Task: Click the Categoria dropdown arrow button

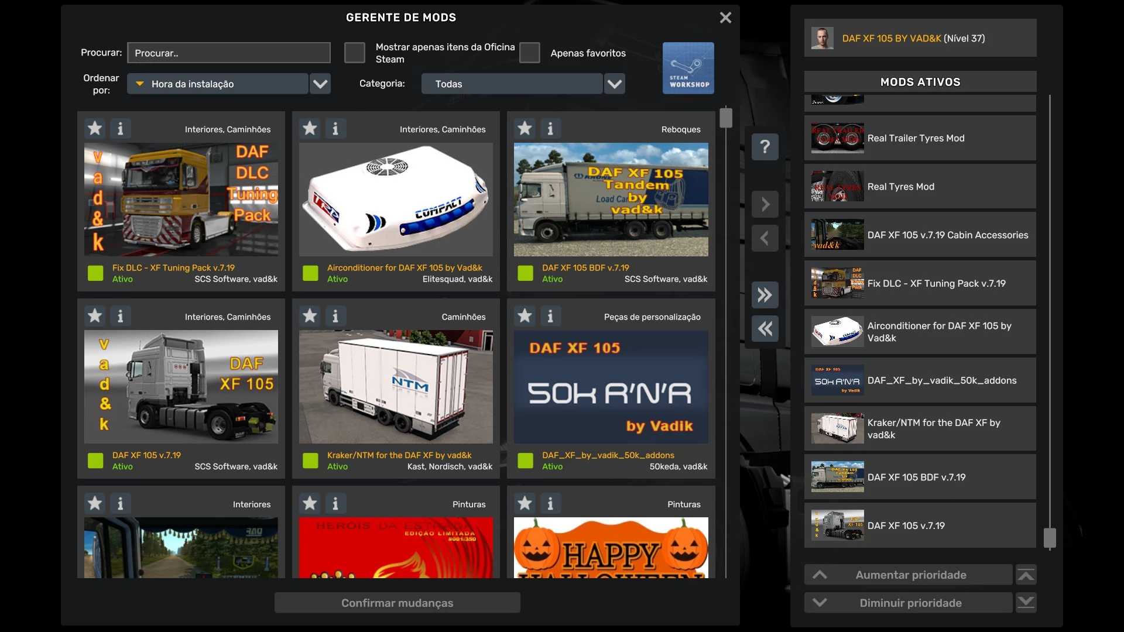Action: click(614, 84)
